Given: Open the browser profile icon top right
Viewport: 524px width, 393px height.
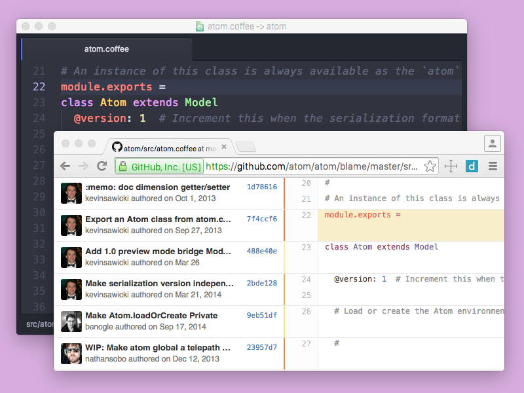Looking at the screenshot, I should pos(492,143).
